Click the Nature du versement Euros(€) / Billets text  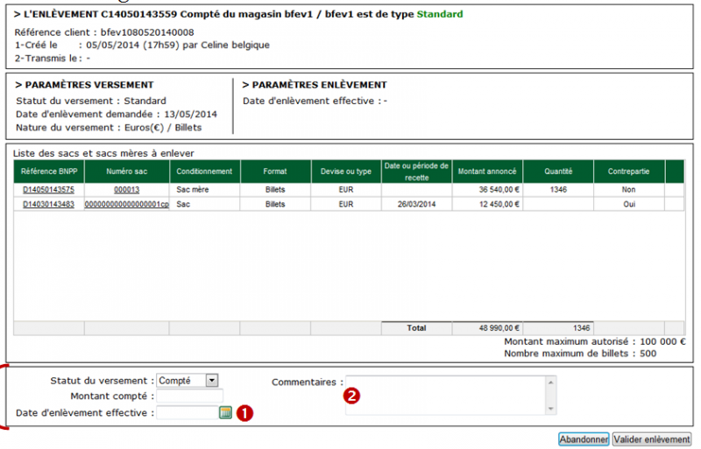pyautogui.click(x=109, y=128)
